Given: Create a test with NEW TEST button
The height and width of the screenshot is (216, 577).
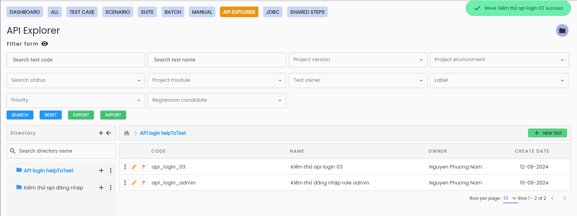Looking at the screenshot, I should click(548, 133).
